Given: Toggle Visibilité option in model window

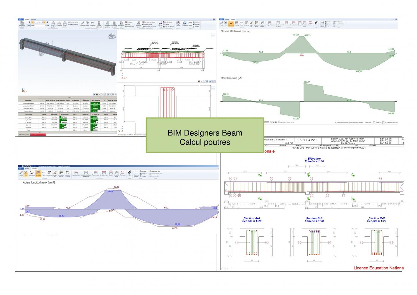Looking at the screenshot, I should click(x=196, y=27).
